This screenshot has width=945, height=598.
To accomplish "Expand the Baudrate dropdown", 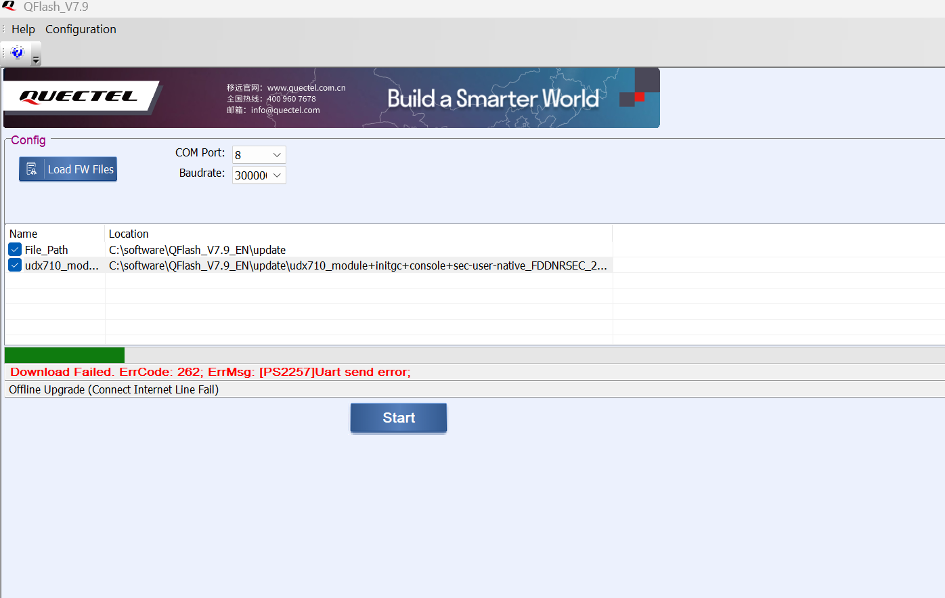I will coord(276,175).
